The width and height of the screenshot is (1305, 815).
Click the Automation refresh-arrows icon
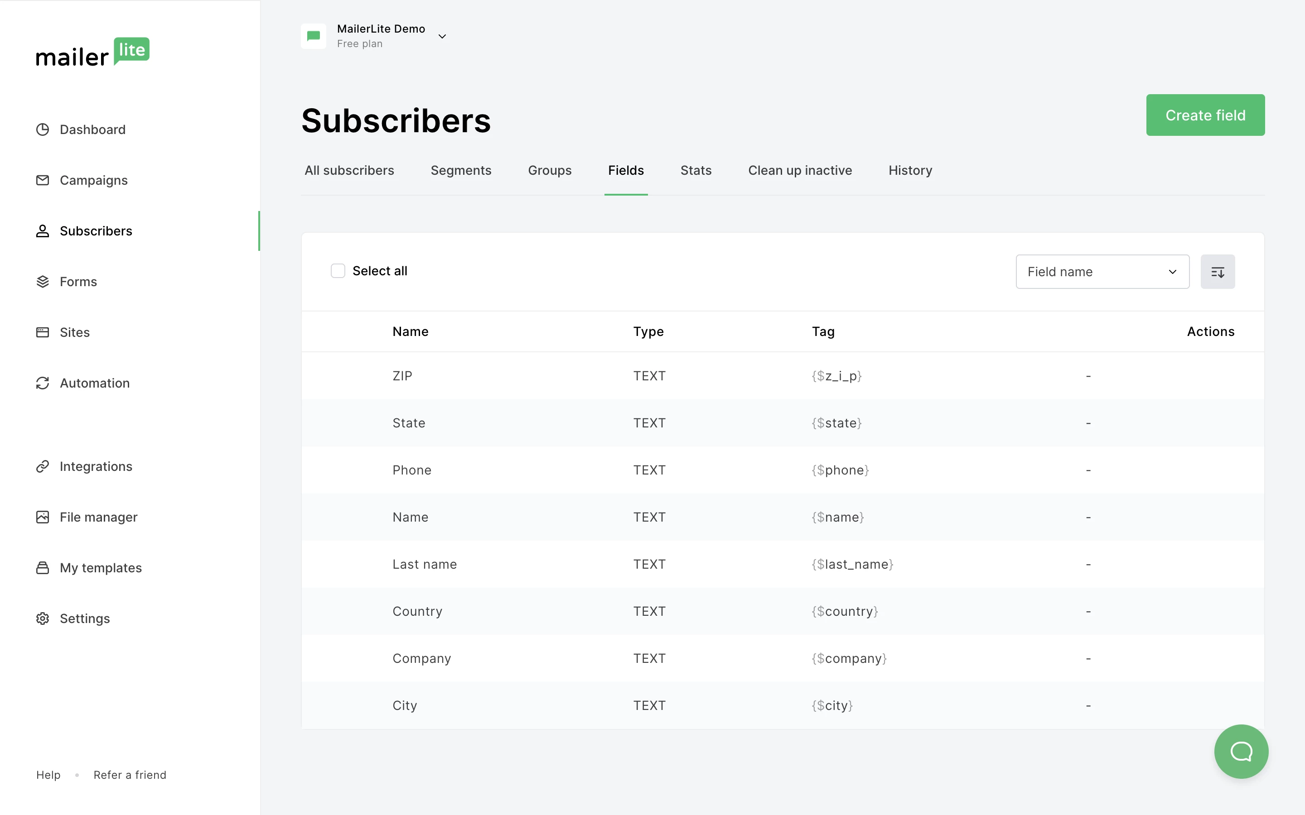pos(43,383)
